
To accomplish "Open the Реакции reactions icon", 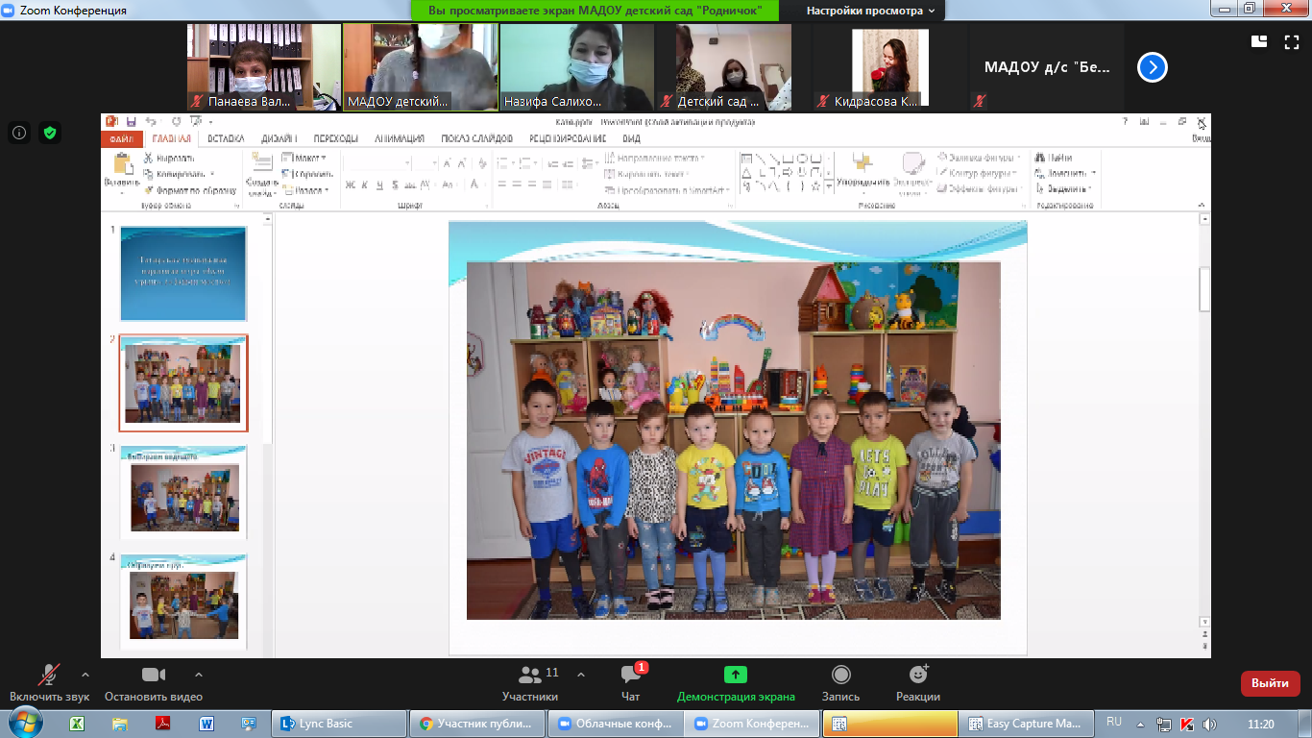I will (917, 676).
